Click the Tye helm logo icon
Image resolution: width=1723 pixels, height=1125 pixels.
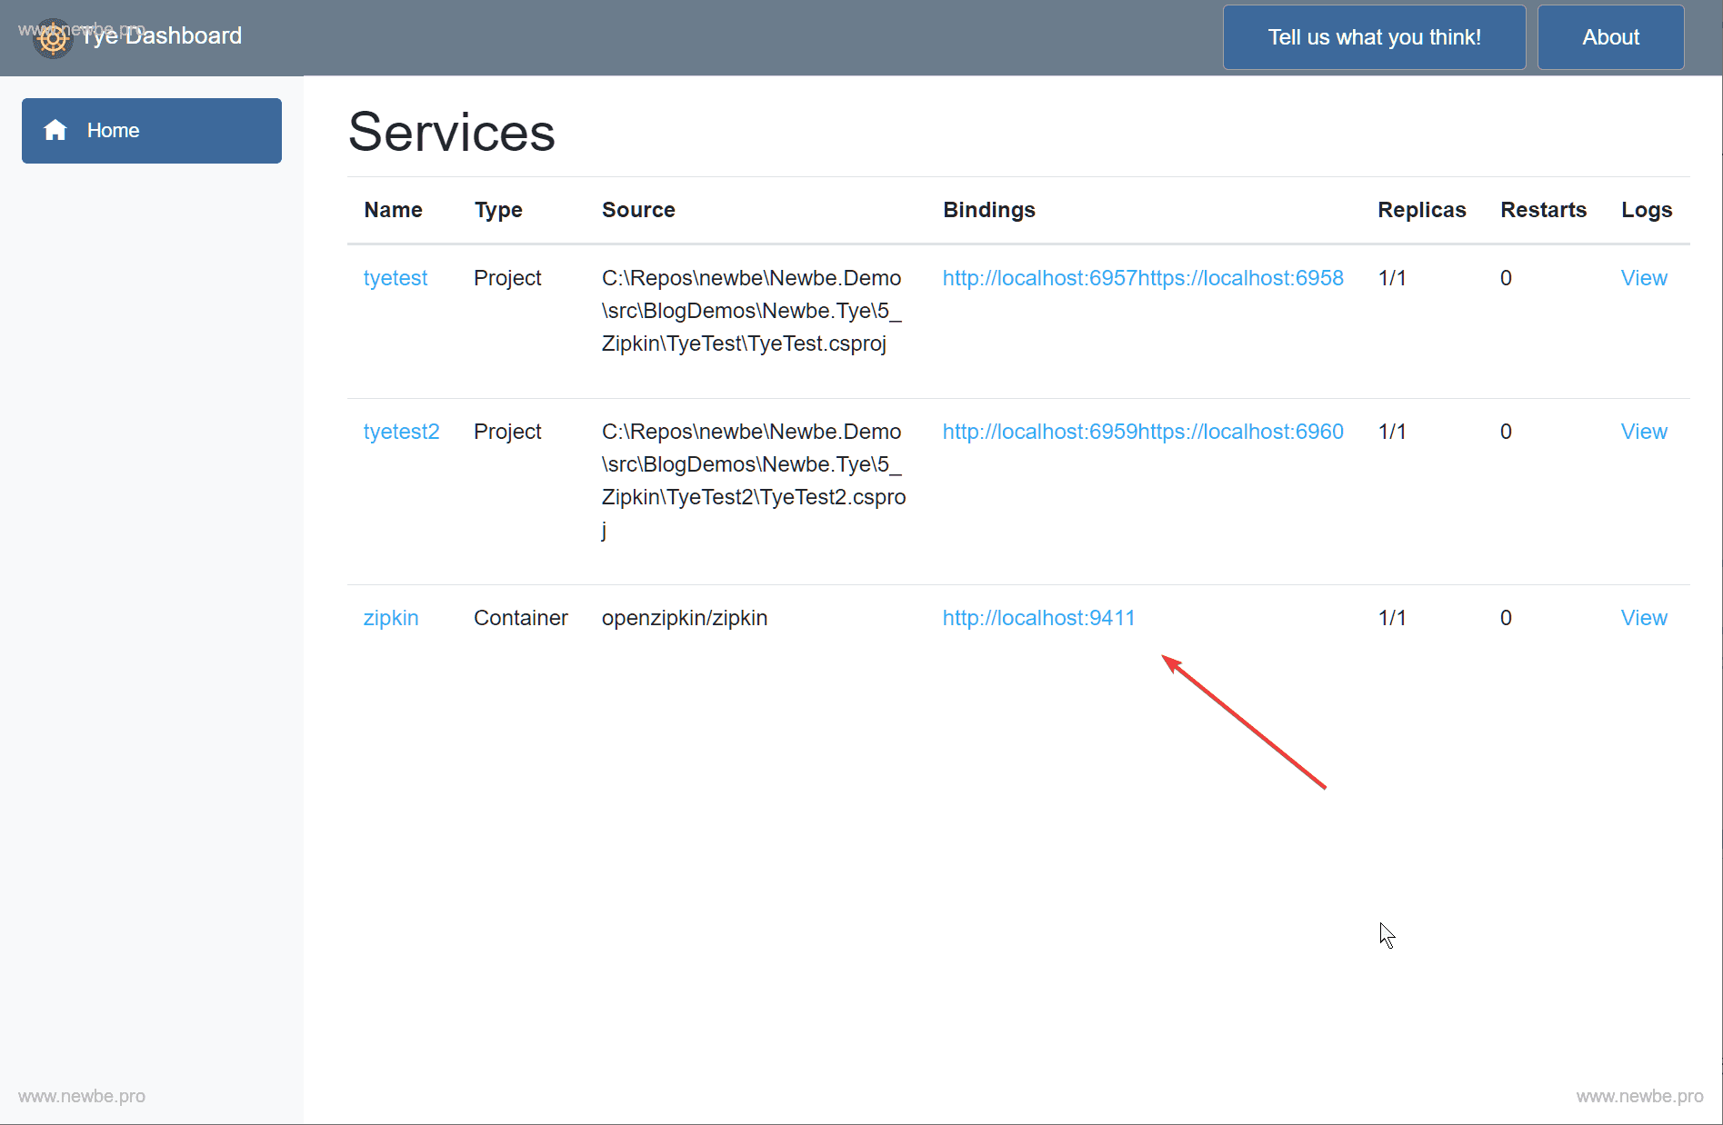pos(53,38)
